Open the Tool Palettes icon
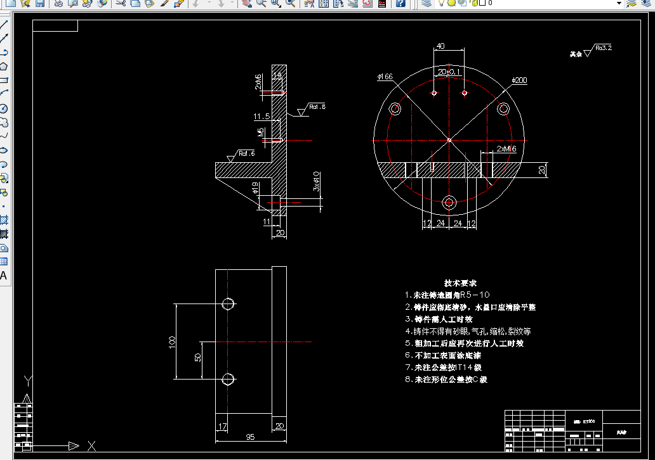This screenshot has height=460, width=655. tap(338, 3)
